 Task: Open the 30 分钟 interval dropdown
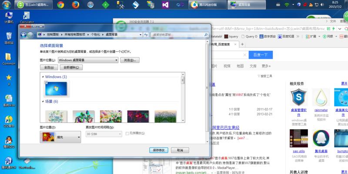(x=104, y=134)
